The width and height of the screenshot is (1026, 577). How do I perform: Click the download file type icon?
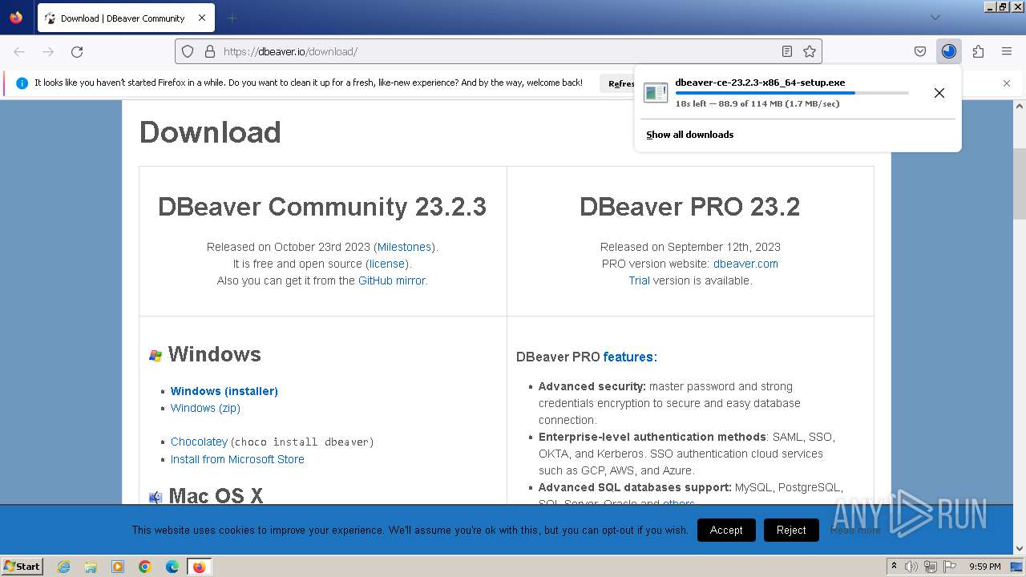pyautogui.click(x=656, y=93)
